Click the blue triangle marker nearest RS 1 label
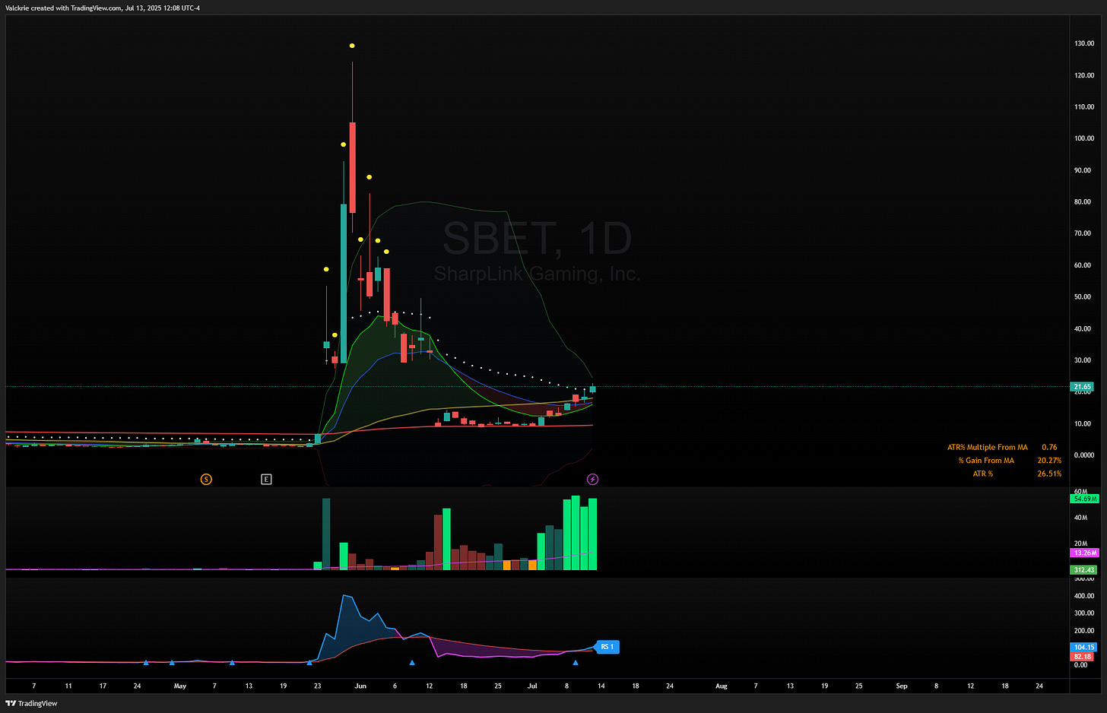Viewport: 1107px width, 713px height. pos(576,663)
